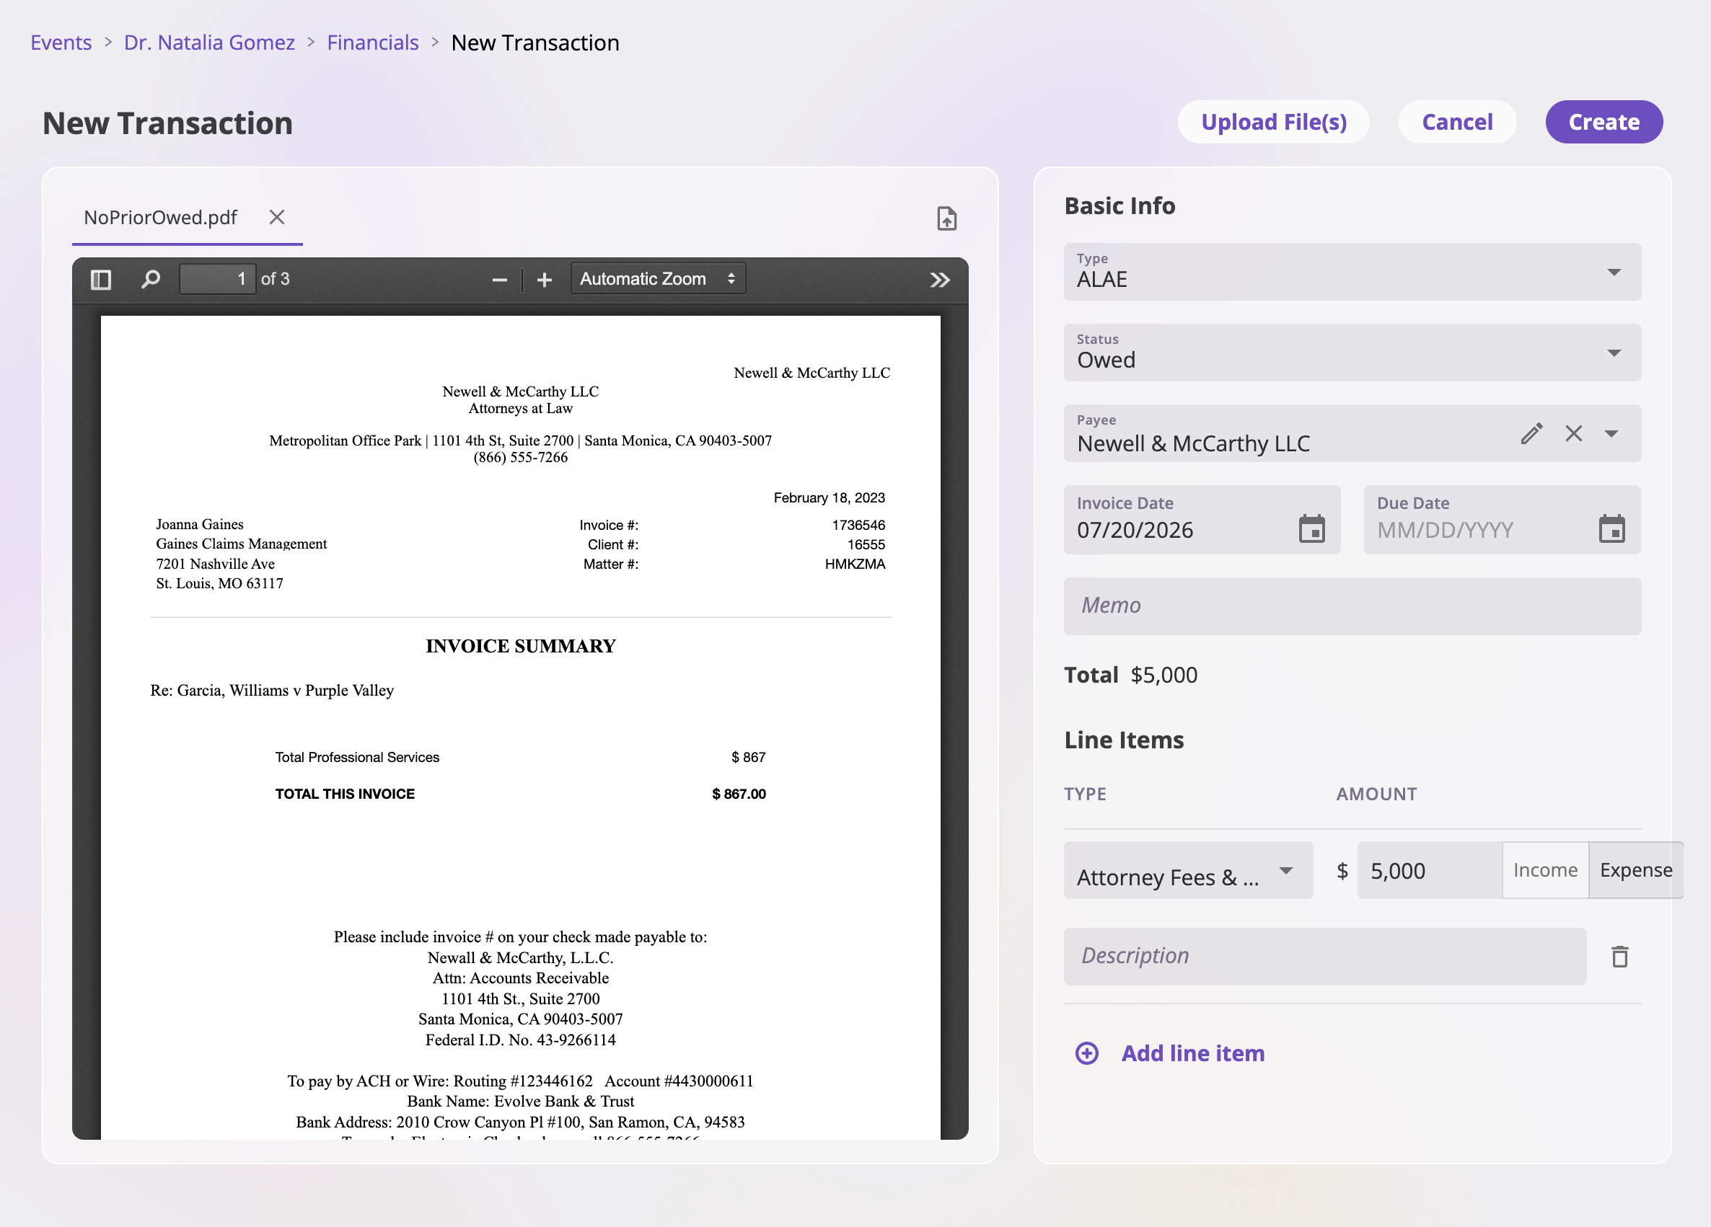The width and height of the screenshot is (1711, 1227).
Task: Focus the PDF page number field
Action: [217, 279]
